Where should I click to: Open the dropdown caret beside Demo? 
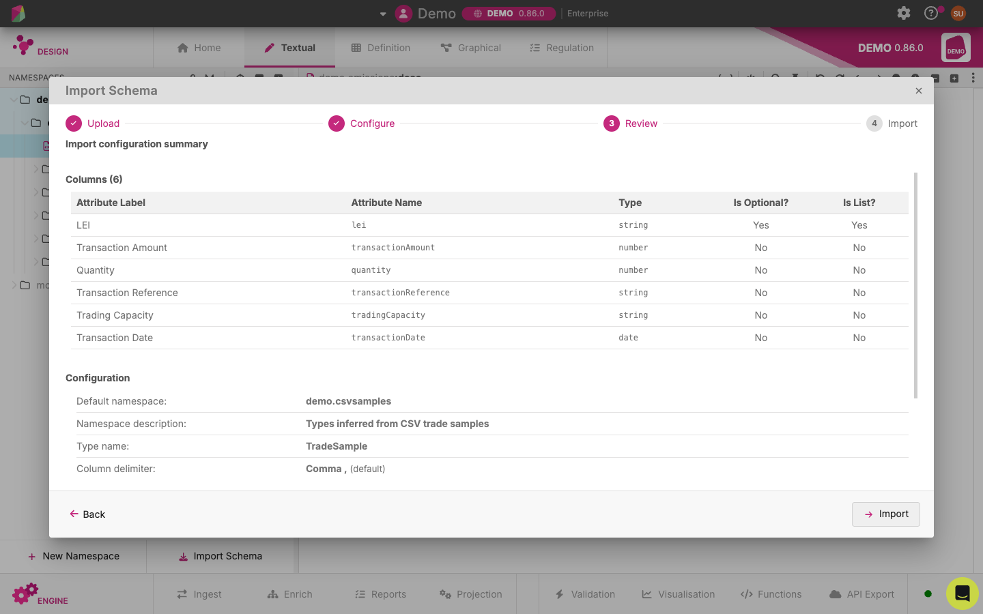(x=383, y=14)
